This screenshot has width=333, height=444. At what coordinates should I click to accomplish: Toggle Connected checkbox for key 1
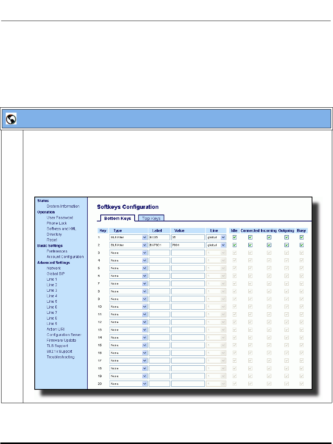(x=250, y=237)
